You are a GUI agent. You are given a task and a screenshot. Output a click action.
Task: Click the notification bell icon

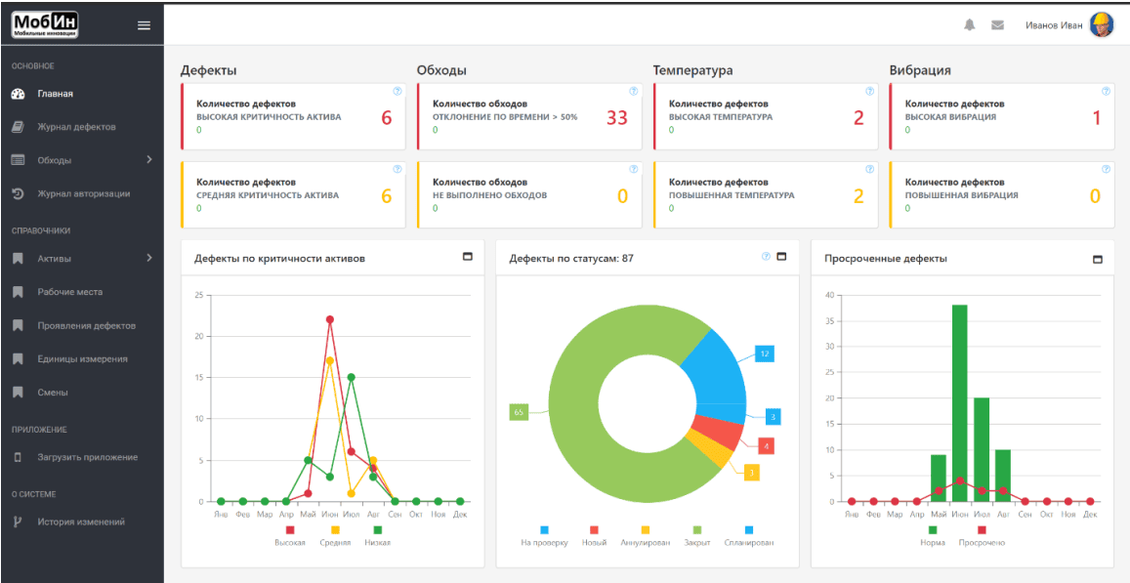coord(970,25)
